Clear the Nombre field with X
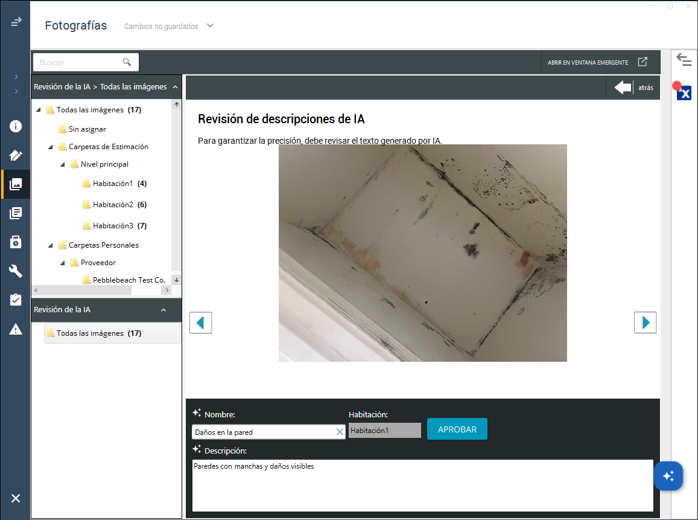 pyautogui.click(x=340, y=432)
